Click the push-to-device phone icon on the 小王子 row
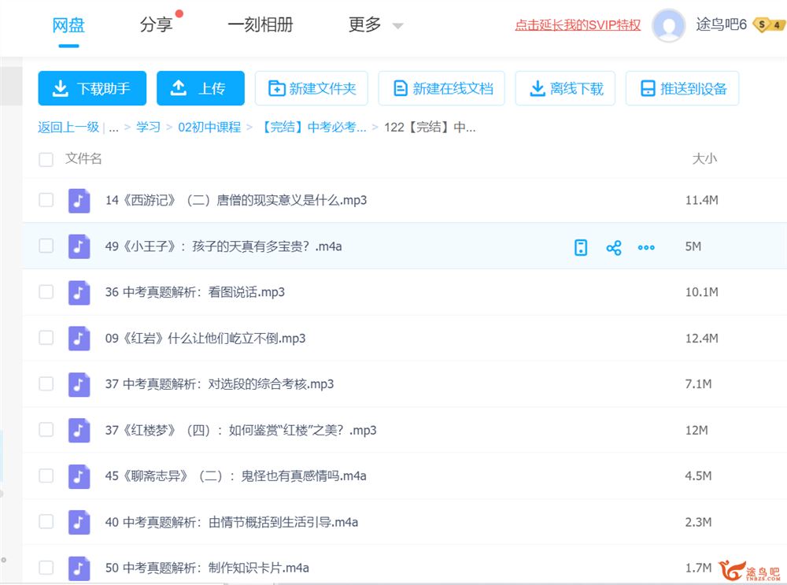The width and height of the screenshot is (787, 585). (581, 248)
